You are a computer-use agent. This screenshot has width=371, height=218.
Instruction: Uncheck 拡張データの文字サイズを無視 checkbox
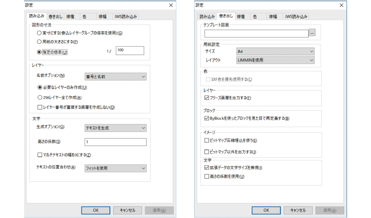[207, 168]
